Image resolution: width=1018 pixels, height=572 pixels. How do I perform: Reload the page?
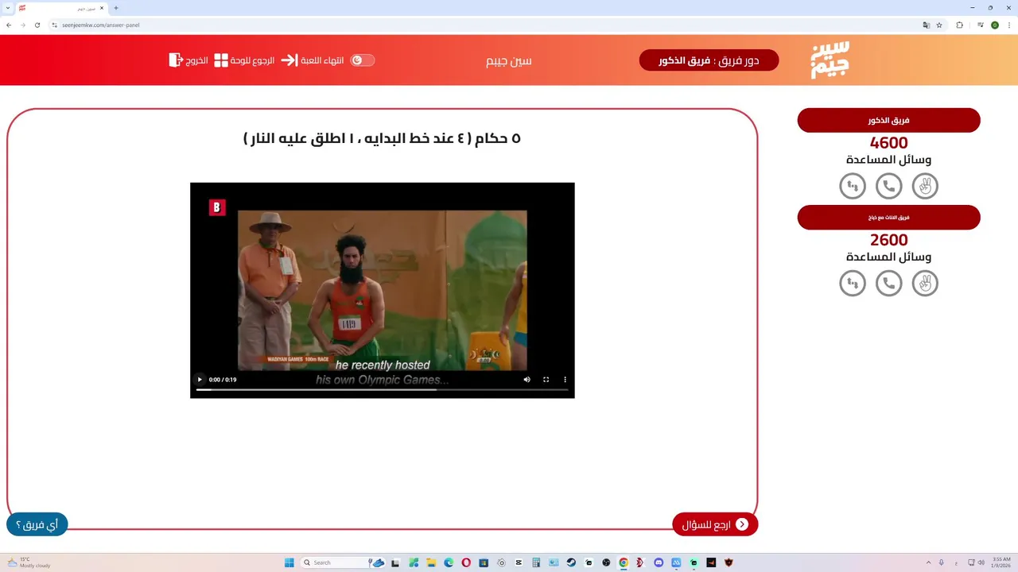click(37, 25)
